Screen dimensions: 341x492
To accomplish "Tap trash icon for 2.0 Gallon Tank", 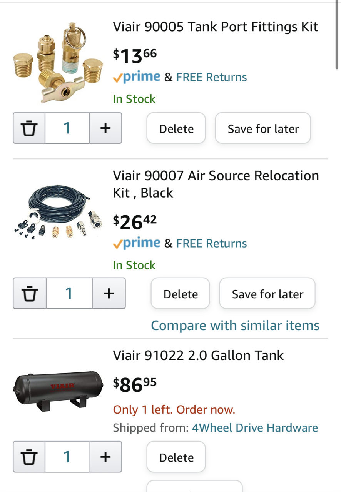I will pyautogui.click(x=29, y=457).
